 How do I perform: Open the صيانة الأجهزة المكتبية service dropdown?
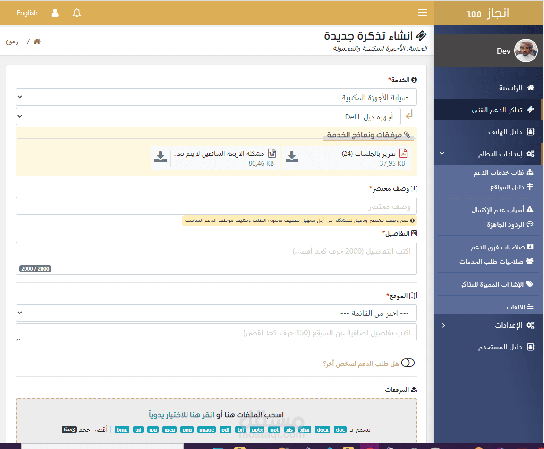click(216, 97)
